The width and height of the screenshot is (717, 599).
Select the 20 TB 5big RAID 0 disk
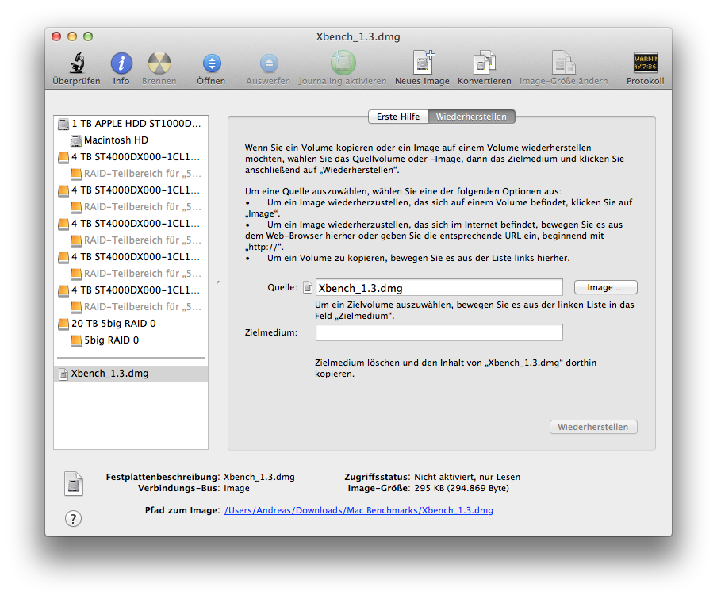pyautogui.click(x=130, y=323)
